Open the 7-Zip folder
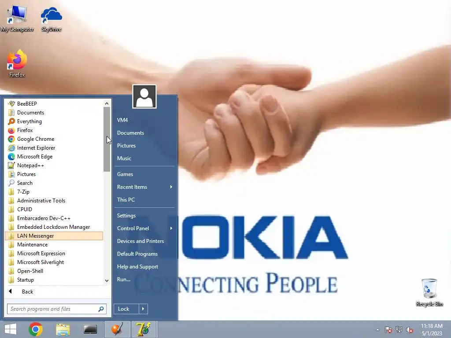This screenshot has width=451, height=338. pos(54,192)
